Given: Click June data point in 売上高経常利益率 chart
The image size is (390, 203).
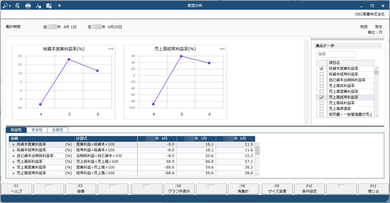Looking at the screenshot, I should 209,63.
